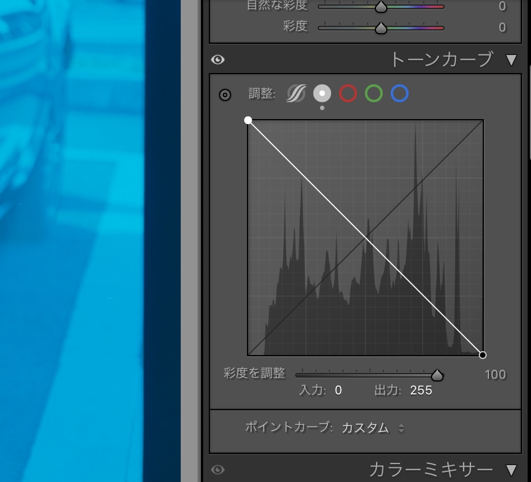
Task: Click the 出力 value field showing 255
Action: click(421, 390)
